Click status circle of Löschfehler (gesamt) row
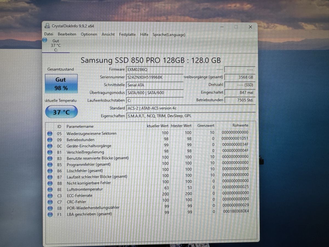Viewport: 329px width, 247px height. point(50,171)
